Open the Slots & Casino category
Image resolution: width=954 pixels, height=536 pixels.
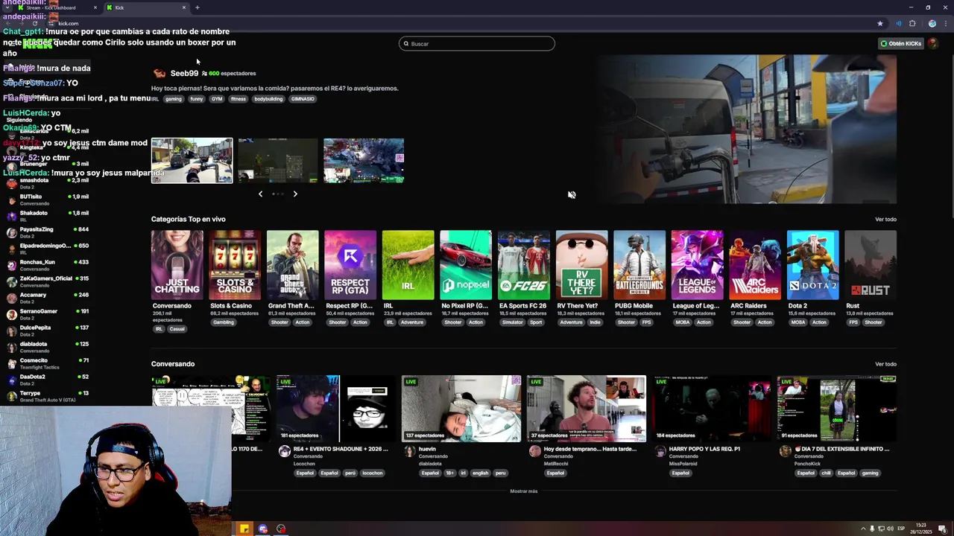[235, 265]
